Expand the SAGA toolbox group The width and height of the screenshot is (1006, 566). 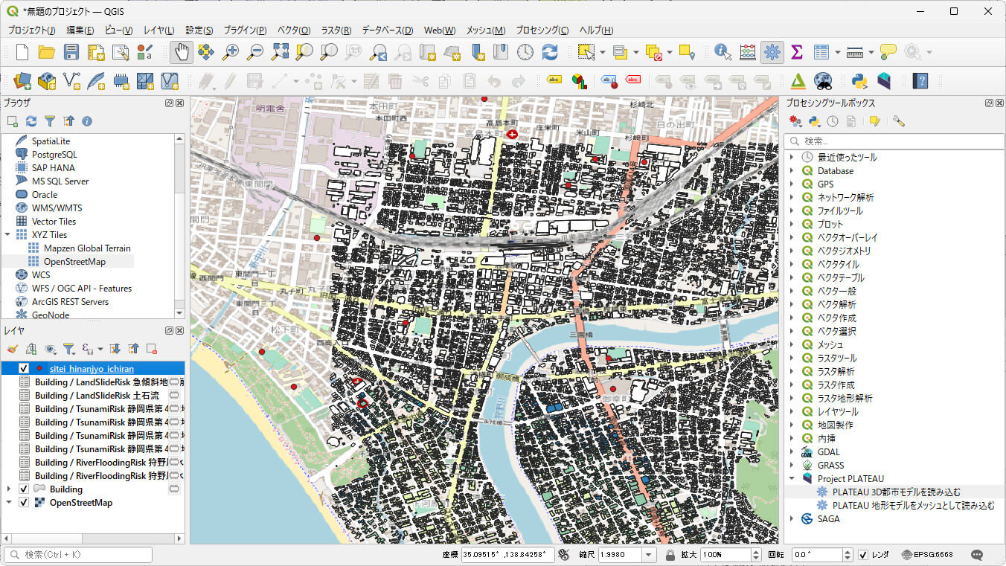click(x=792, y=519)
